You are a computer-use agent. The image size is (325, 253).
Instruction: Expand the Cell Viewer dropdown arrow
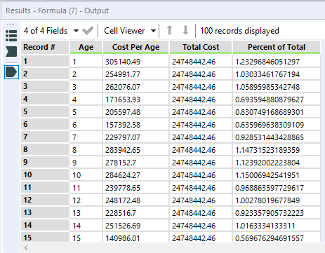(153, 31)
